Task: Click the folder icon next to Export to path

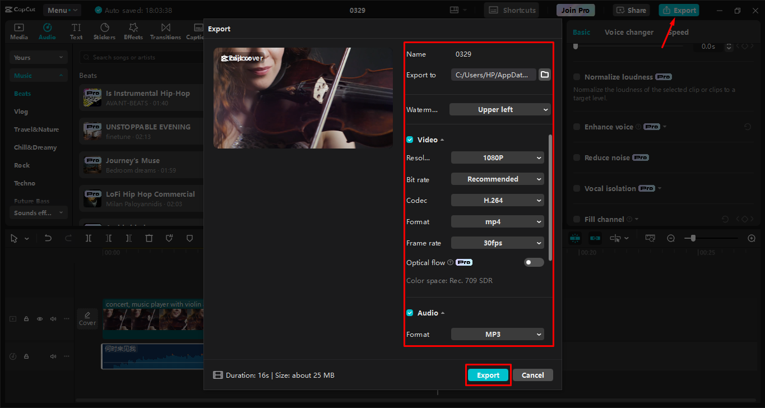Action: coord(545,75)
